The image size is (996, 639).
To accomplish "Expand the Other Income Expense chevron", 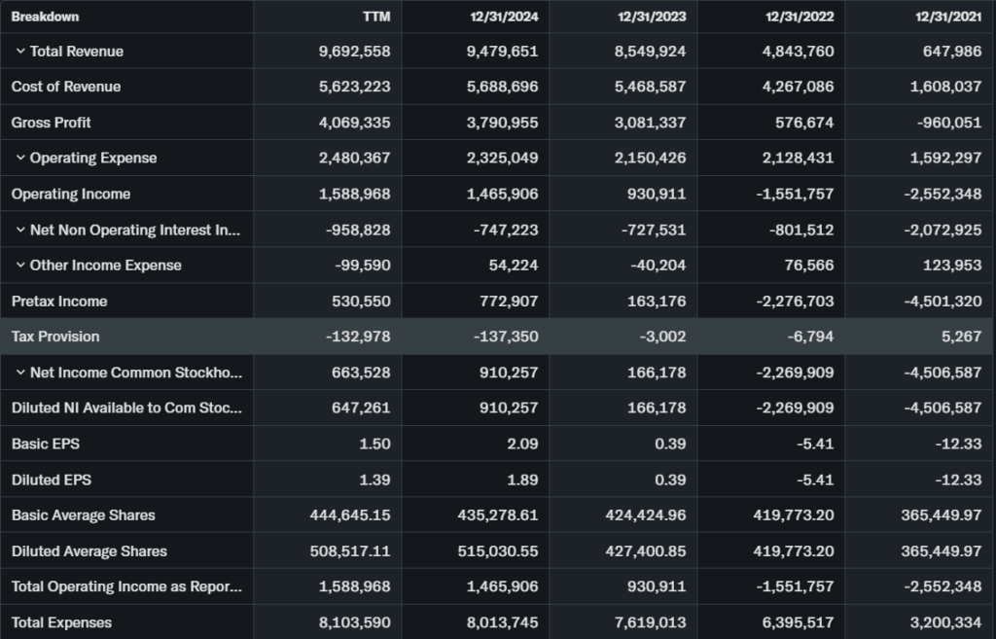I will click(19, 266).
